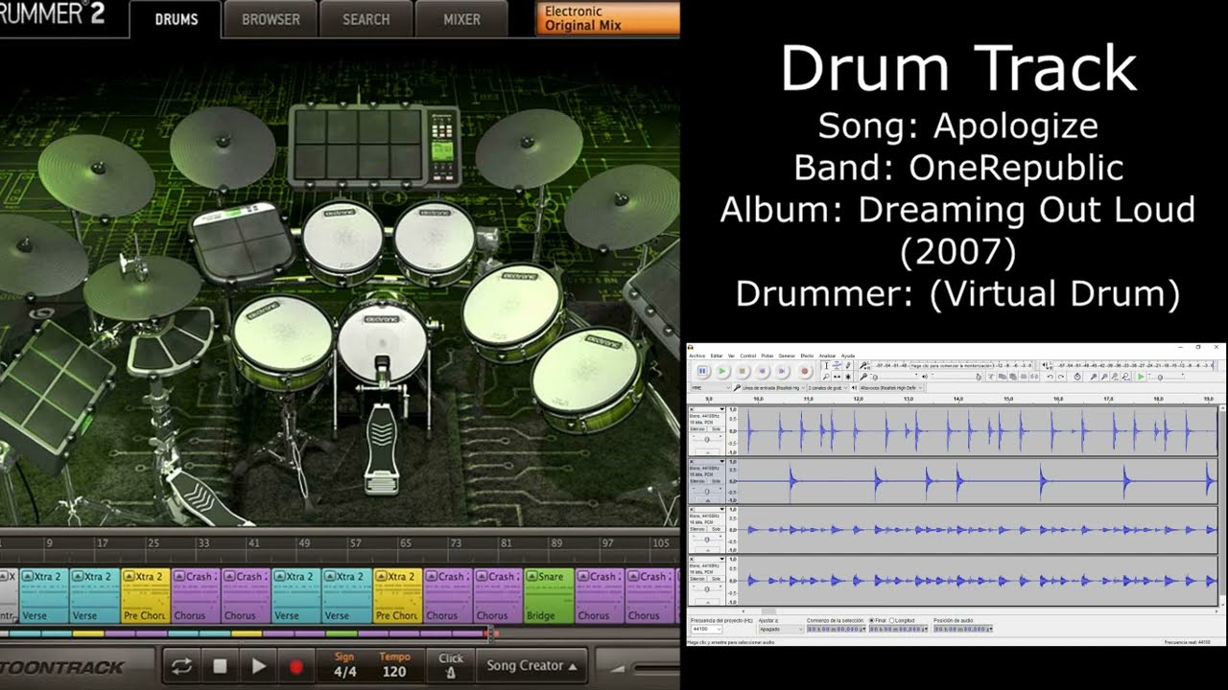Click Fit Project zoom icon
The width and height of the screenshot is (1228, 690).
point(1125,376)
